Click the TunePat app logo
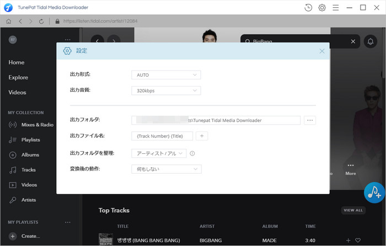Viewport: 386px width, 246px height. pos(8,7)
